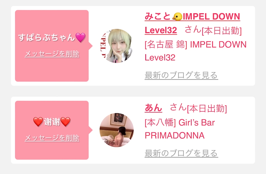
Task: Click the pink heart after すぱらぶちゃん
Action: (x=80, y=37)
